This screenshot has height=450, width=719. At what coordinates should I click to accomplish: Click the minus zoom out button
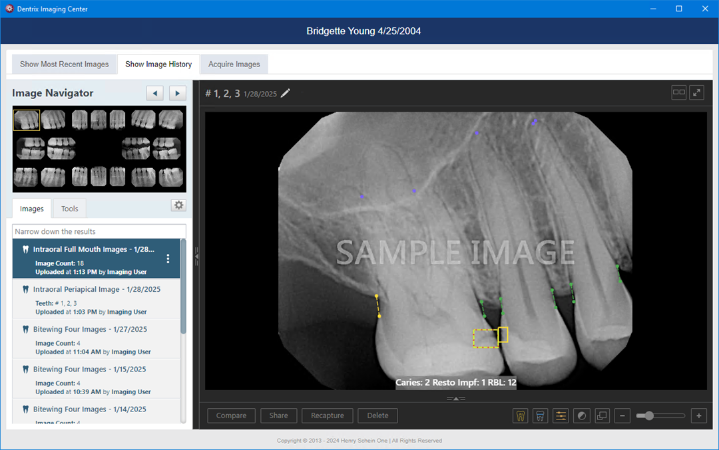click(622, 416)
